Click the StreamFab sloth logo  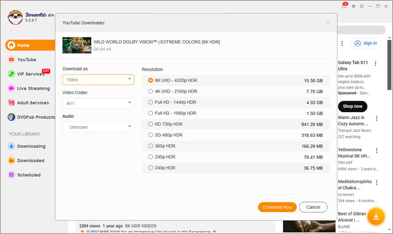pos(15,17)
